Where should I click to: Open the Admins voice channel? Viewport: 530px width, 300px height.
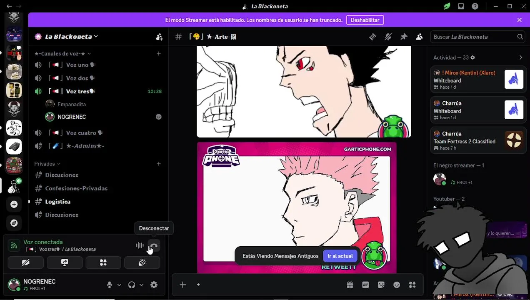point(98,146)
